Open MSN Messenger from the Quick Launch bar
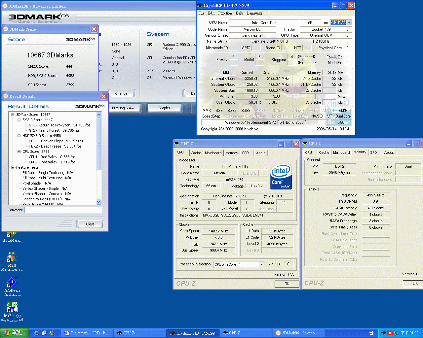This screenshot has width=423, height=338. tap(52, 333)
